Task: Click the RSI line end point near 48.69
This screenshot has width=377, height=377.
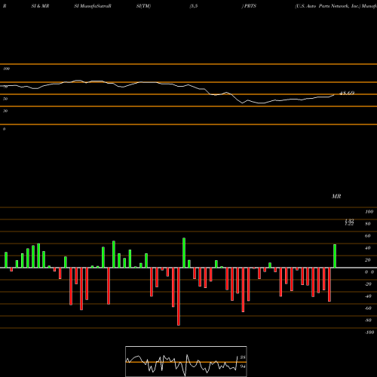Action: click(335, 94)
